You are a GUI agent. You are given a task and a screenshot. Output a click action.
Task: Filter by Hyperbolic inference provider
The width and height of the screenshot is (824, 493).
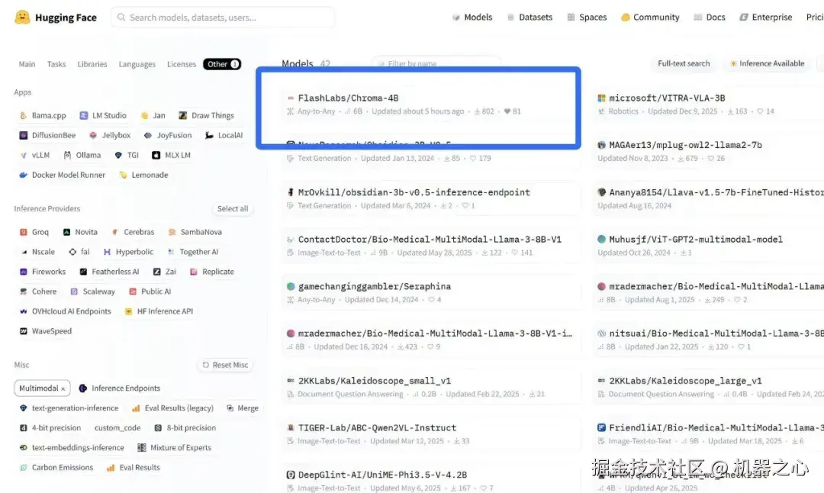click(129, 252)
